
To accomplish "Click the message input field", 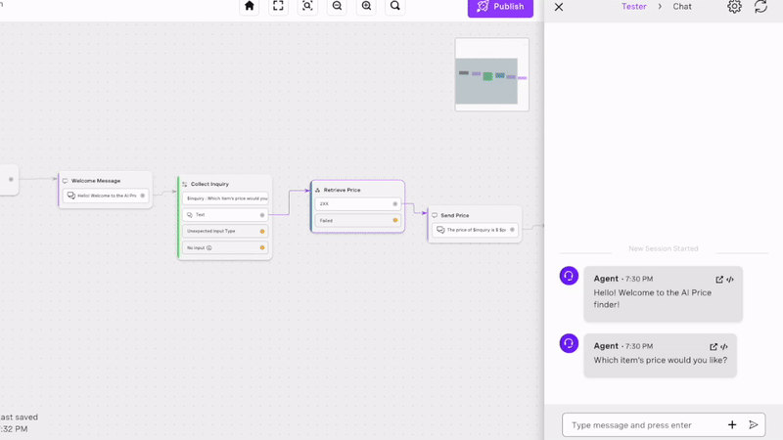I will 641,425.
